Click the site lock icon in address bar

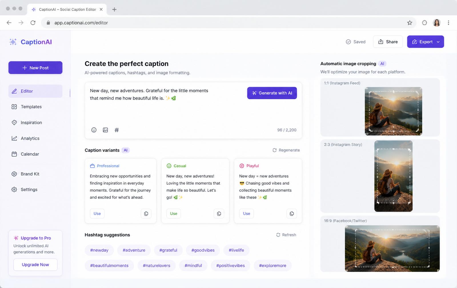[48, 23]
